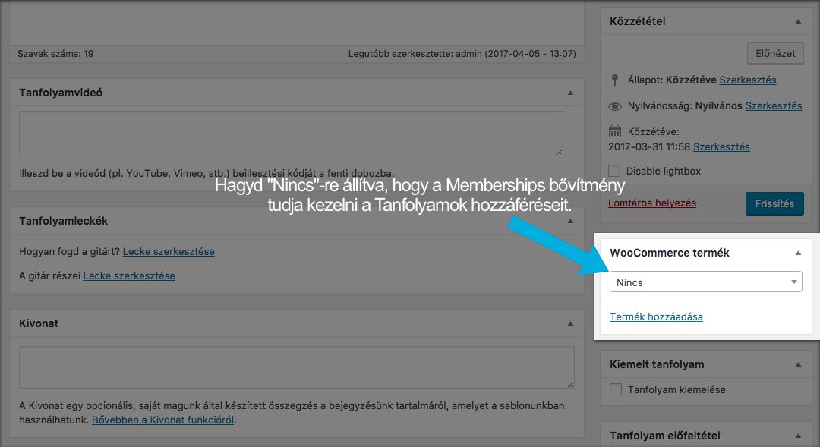
Task: Click the '2017-03-31 11:58' publish date text
Action: click(649, 147)
